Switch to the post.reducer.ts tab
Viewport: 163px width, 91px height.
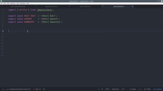(85, 6)
